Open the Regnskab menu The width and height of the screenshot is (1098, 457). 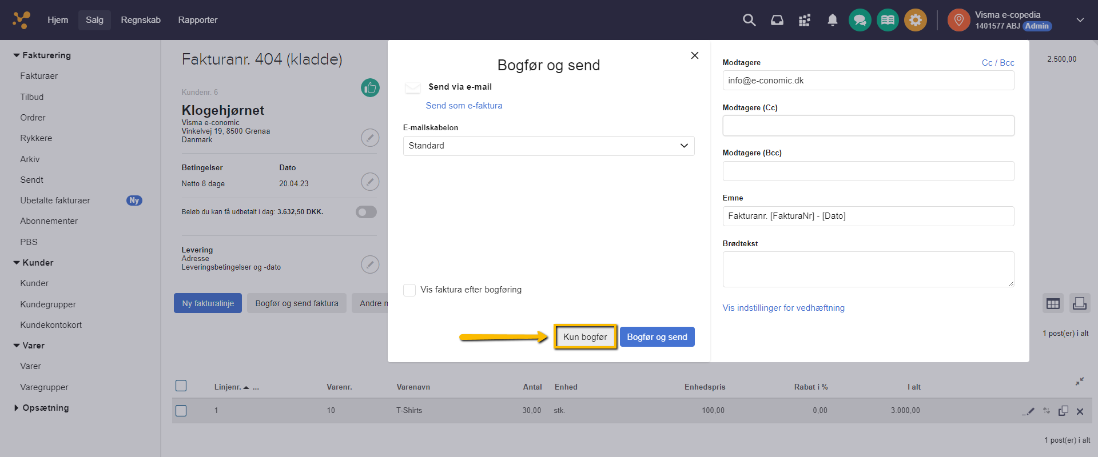[x=141, y=20]
